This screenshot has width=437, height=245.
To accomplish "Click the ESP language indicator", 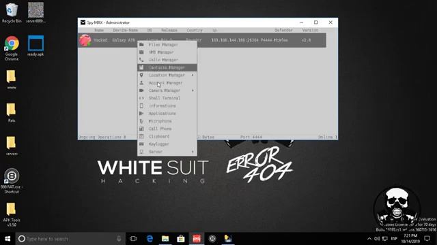I will [x=394, y=239].
